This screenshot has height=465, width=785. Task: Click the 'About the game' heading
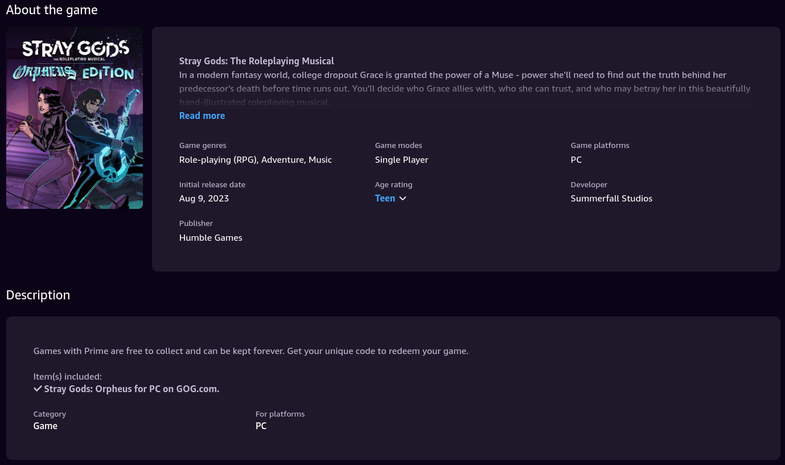pyautogui.click(x=52, y=10)
